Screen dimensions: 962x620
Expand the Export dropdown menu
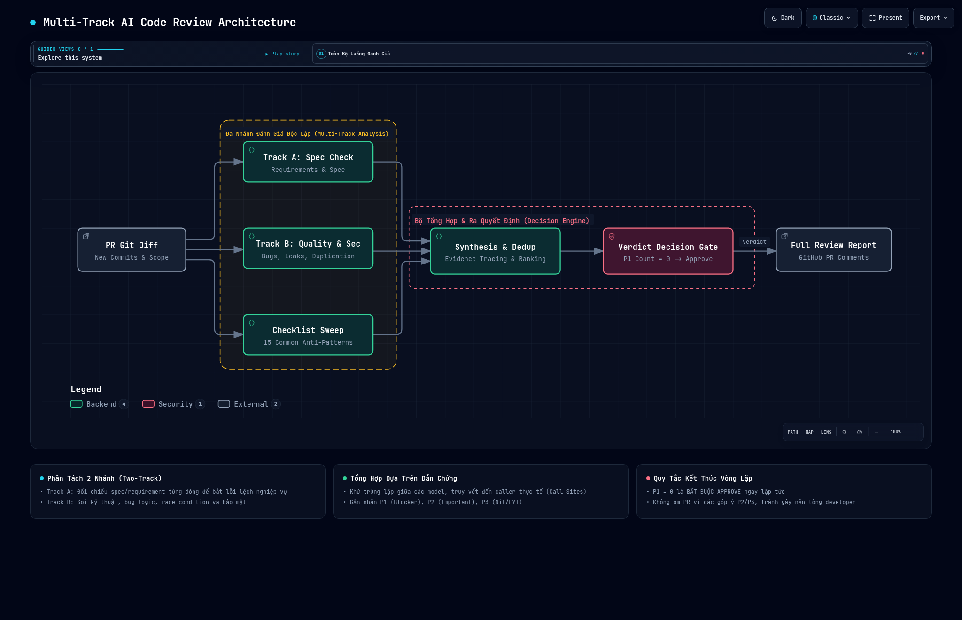point(933,18)
